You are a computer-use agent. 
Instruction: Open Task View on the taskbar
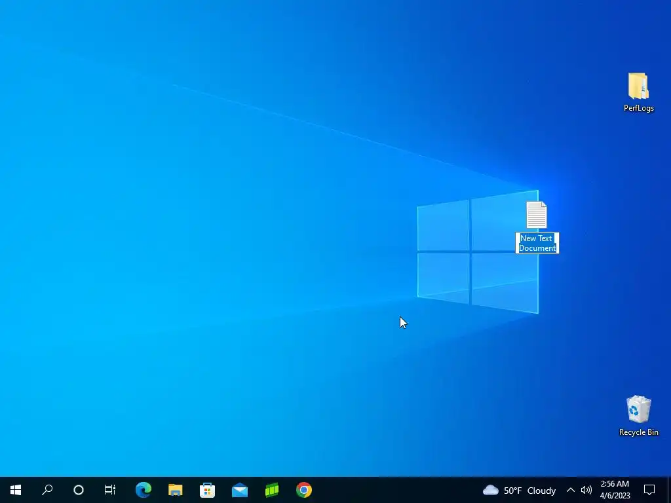(110, 490)
